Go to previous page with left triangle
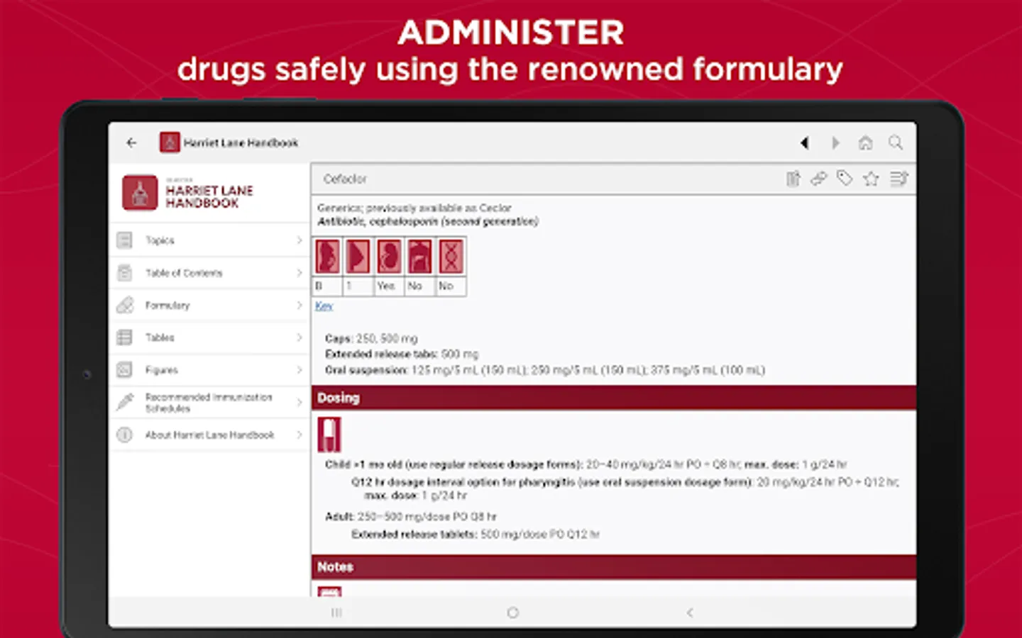1022x638 pixels. click(x=805, y=142)
